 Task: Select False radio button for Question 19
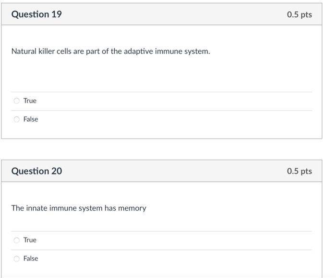pyautogui.click(x=17, y=119)
